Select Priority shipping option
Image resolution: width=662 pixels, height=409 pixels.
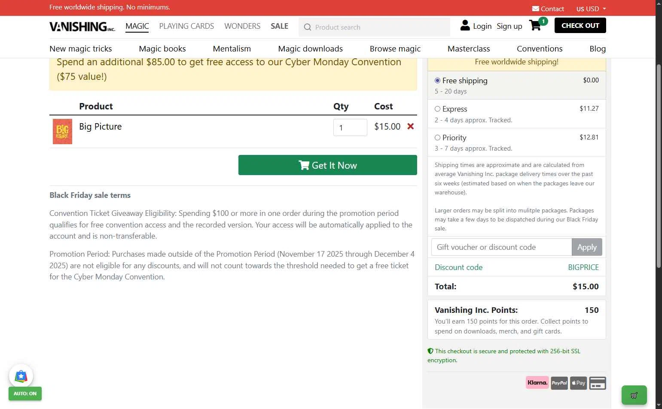pos(437,138)
